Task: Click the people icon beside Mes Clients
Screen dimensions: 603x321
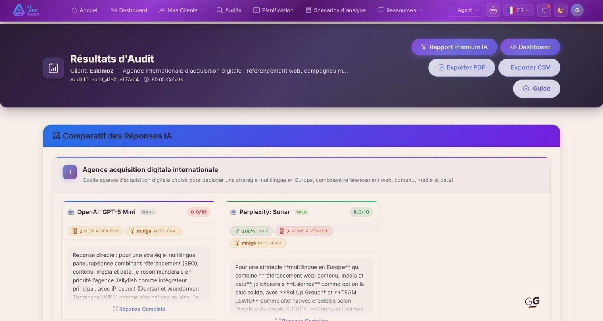Action: pos(162,10)
